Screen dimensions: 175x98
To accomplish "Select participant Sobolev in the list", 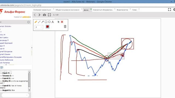I will 5,26.
